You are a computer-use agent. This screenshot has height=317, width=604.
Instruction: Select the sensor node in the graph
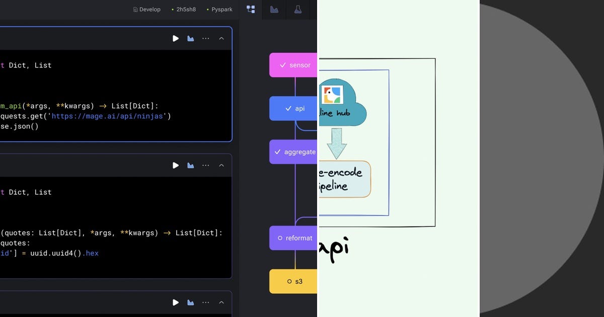pyautogui.click(x=294, y=65)
